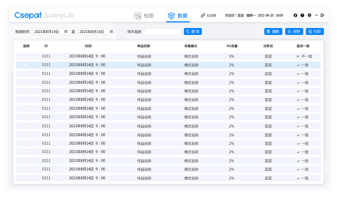Image resolution: width=337 pixels, height=197 pixels.
Task: Check the first row's selection checkbox
Action: pyautogui.click(x=25, y=56)
